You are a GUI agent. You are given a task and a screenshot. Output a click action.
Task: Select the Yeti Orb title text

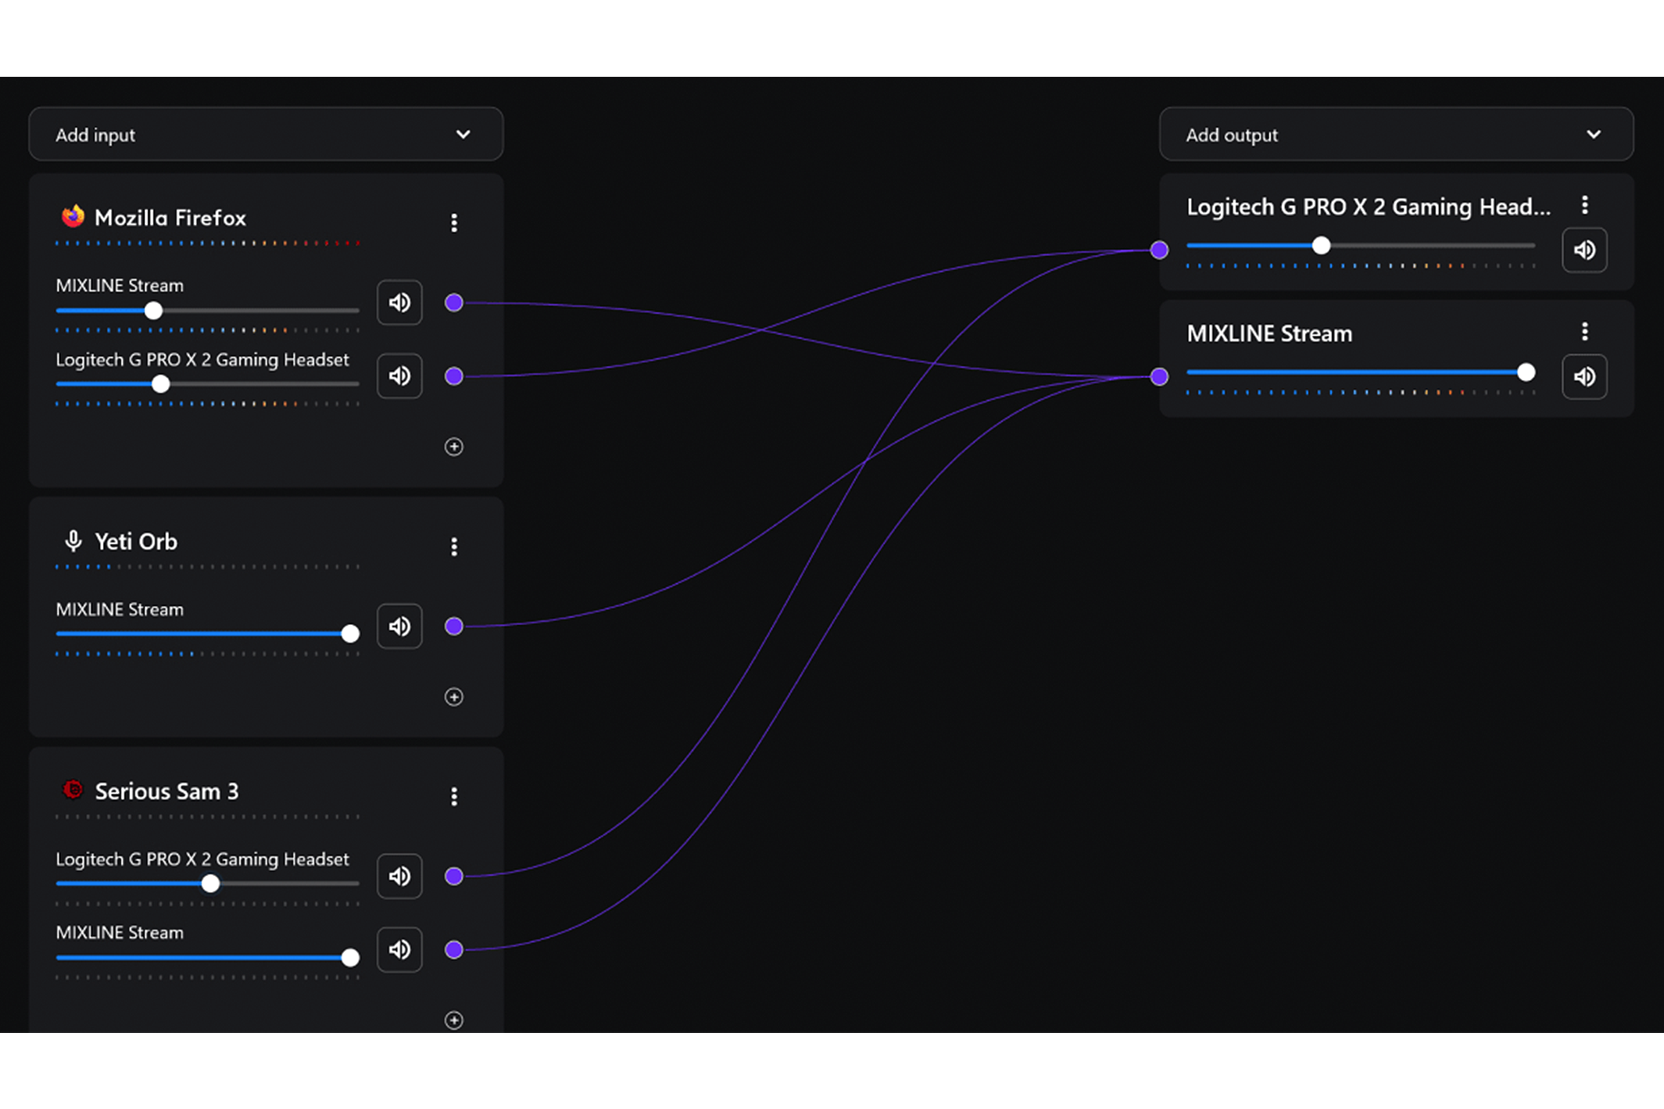[x=136, y=542]
